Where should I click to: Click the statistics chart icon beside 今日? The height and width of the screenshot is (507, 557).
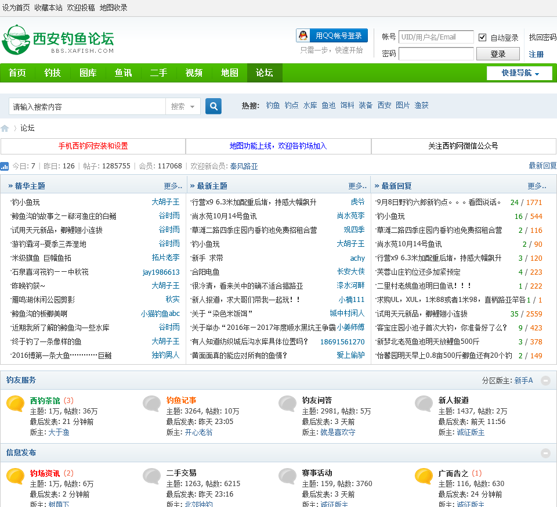click(x=5, y=166)
